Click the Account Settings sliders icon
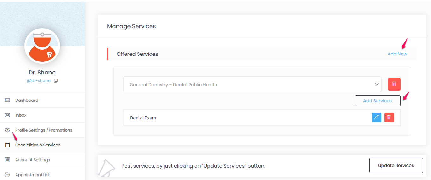The height and width of the screenshot is (180, 431). pyautogui.click(x=7, y=160)
